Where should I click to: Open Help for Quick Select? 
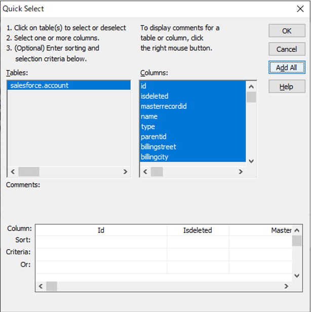click(287, 87)
